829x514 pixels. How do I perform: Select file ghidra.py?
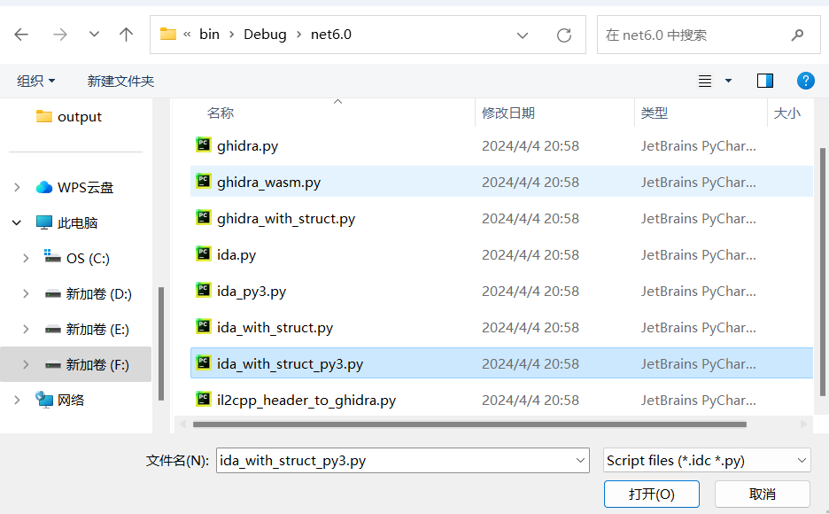501,145
